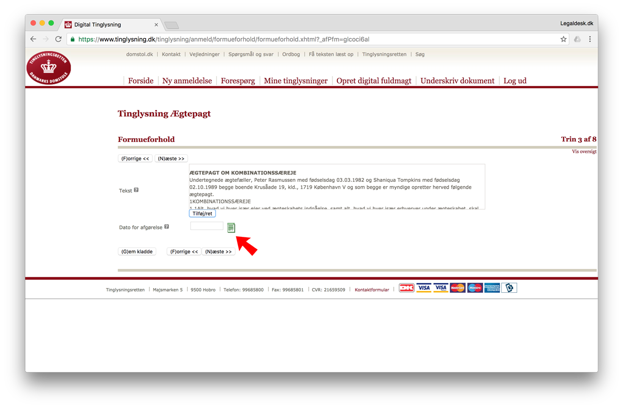
Task: Click help icon next to Dato for afgørelse
Action: tap(166, 227)
